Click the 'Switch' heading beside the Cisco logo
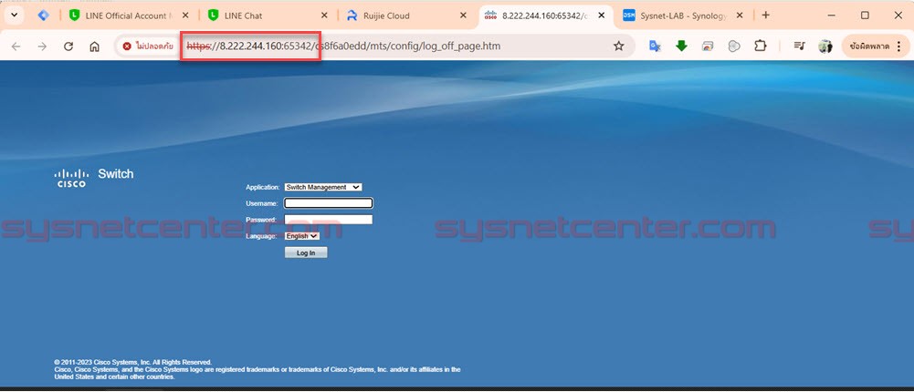The height and width of the screenshot is (392, 914). coord(115,174)
